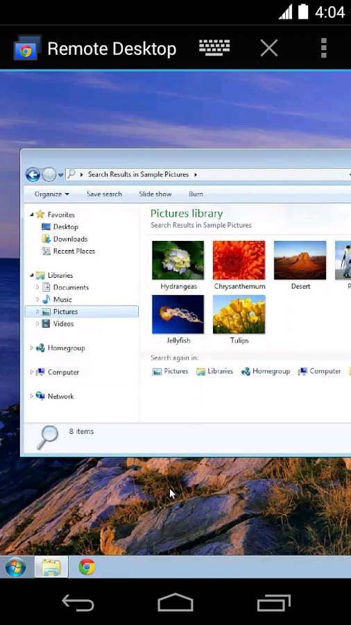
Task: Search again in Homegroup link
Action: click(266, 371)
